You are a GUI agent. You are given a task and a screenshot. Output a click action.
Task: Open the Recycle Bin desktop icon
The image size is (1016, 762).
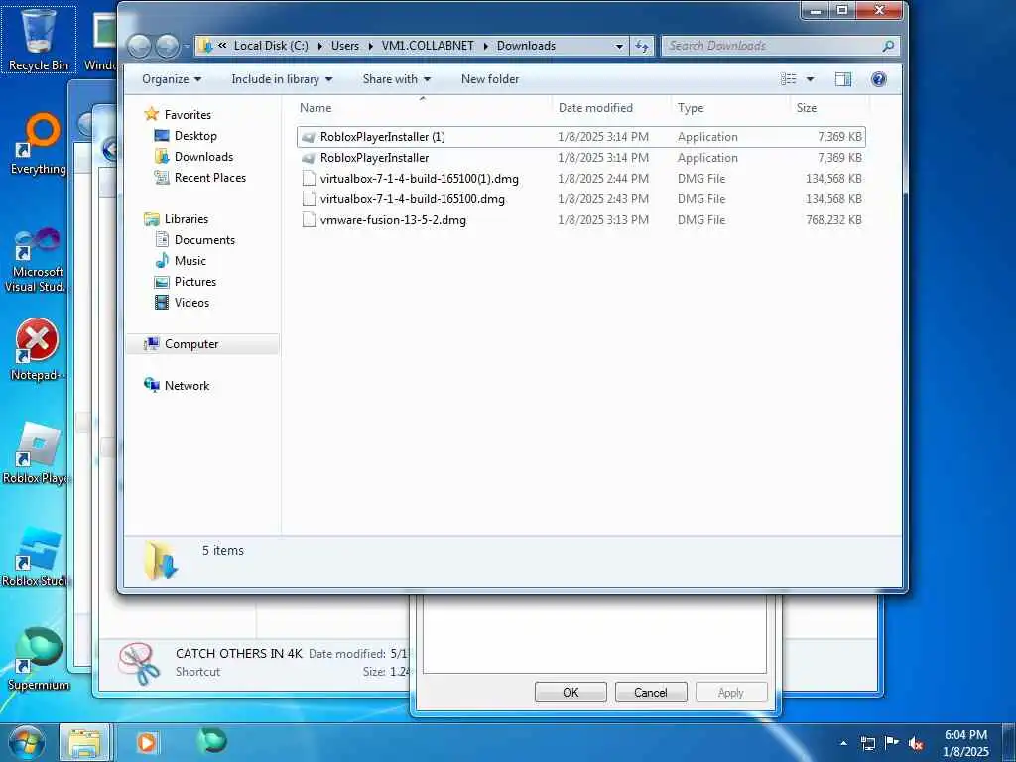click(39, 39)
